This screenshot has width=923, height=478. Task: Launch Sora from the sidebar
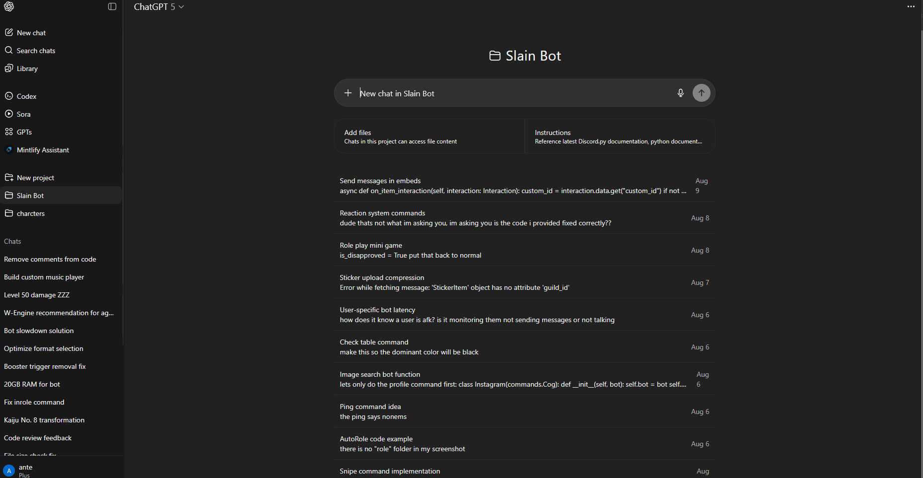click(x=23, y=114)
